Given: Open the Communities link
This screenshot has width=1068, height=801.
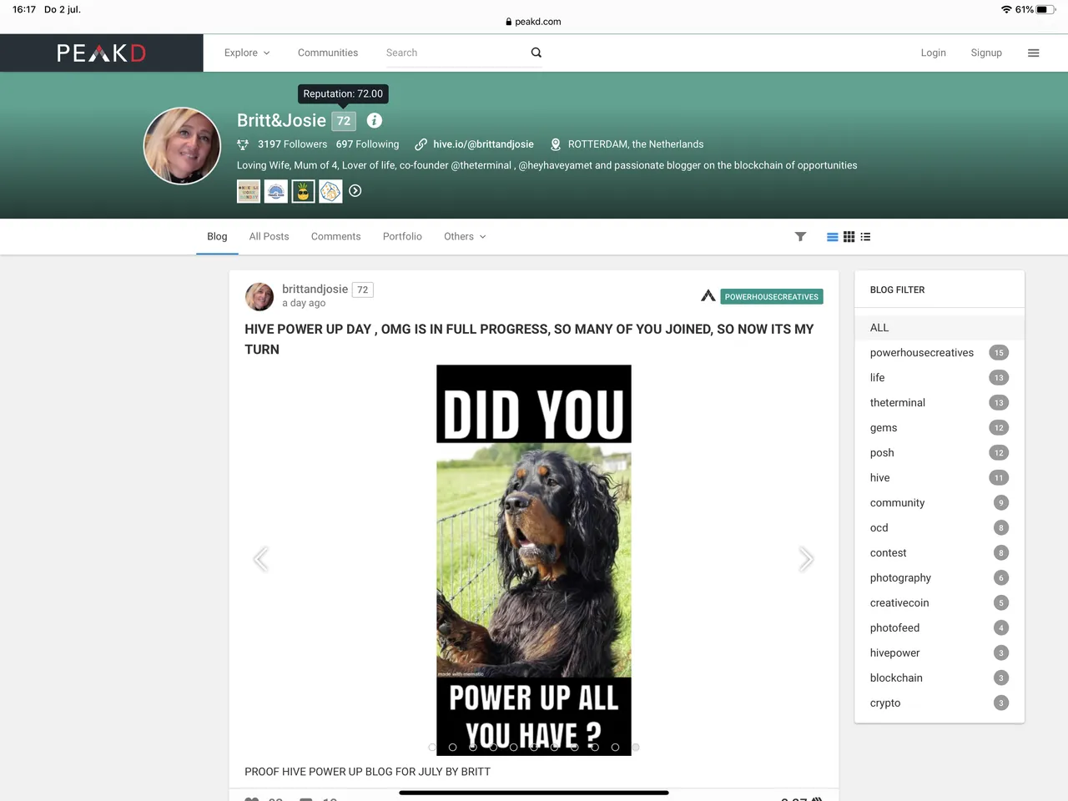Looking at the screenshot, I should click(x=328, y=53).
